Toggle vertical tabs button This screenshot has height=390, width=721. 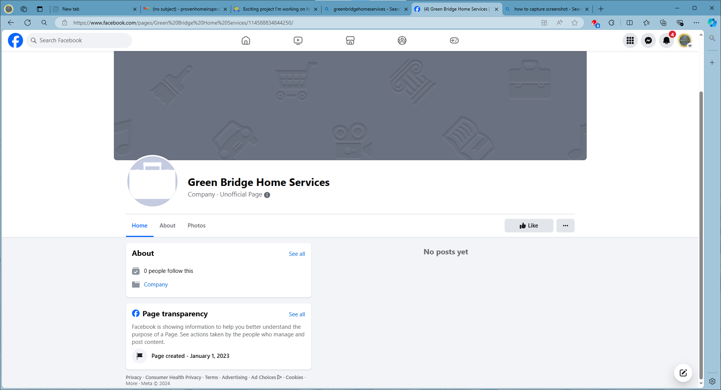(40, 9)
